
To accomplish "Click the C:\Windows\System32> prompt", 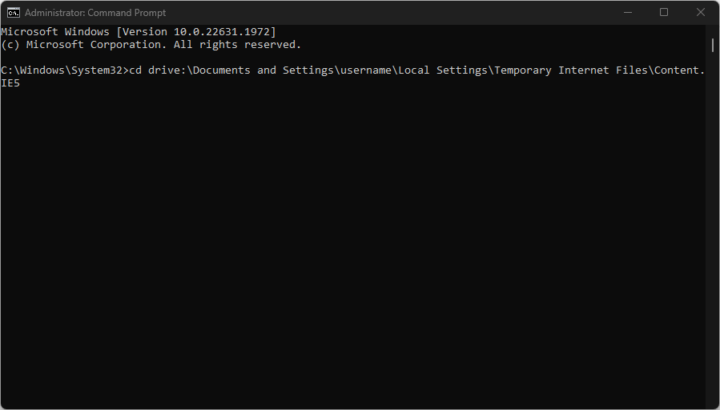I will coord(65,70).
